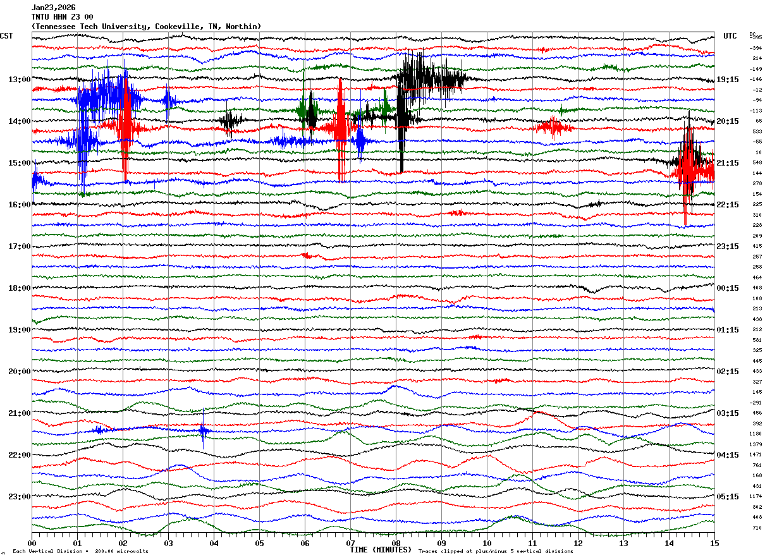Click the 19:15 UTC time label

click(x=728, y=80)
